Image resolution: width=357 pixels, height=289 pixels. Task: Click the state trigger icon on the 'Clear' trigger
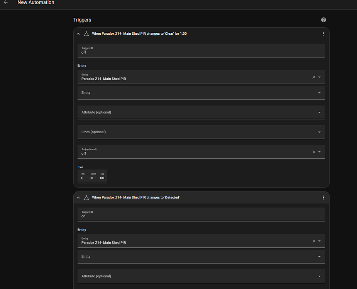pyautogui.click(x=86, y=34)
